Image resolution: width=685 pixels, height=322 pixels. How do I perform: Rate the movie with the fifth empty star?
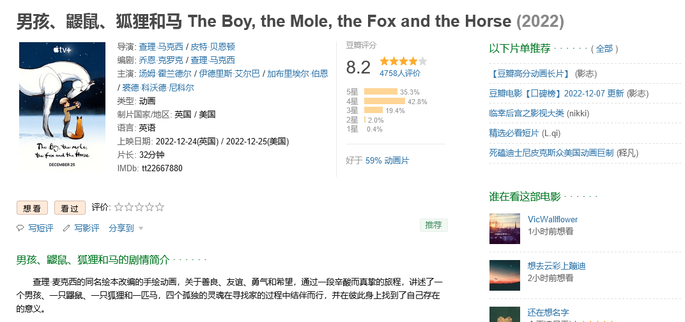tap(160, 207)
